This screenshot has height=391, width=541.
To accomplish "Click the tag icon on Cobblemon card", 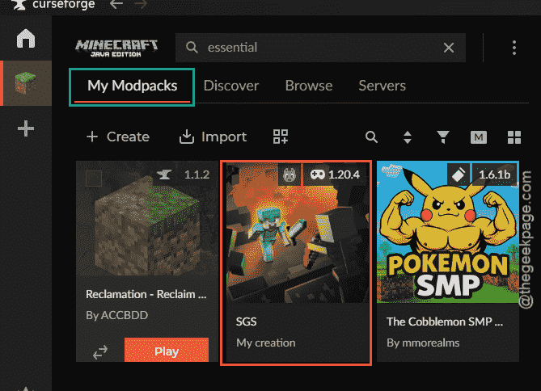I will (x=459, y=174).
